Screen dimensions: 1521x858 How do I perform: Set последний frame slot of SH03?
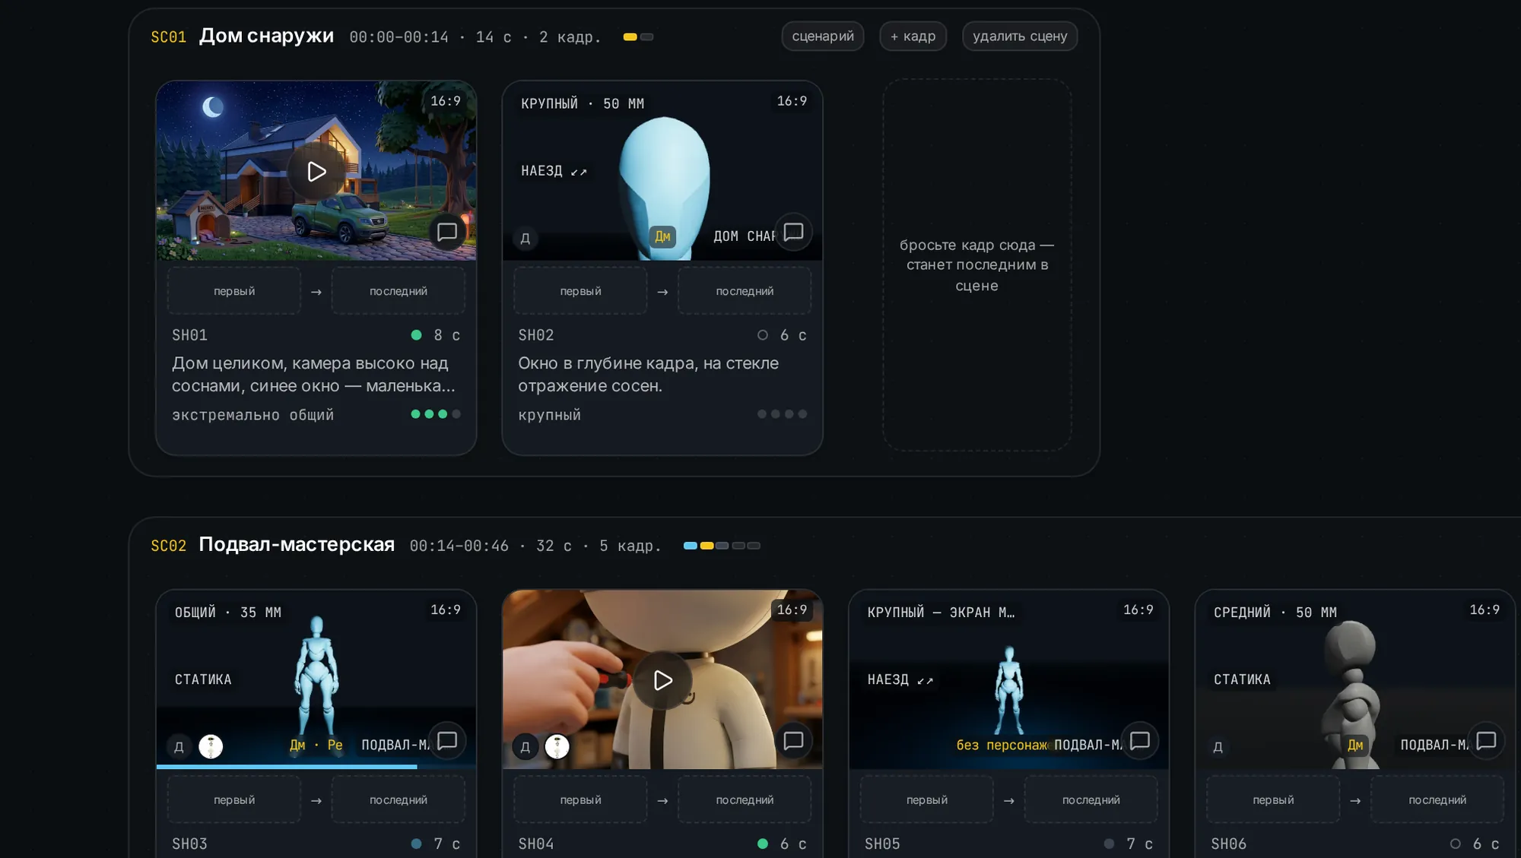pos(399,800)
